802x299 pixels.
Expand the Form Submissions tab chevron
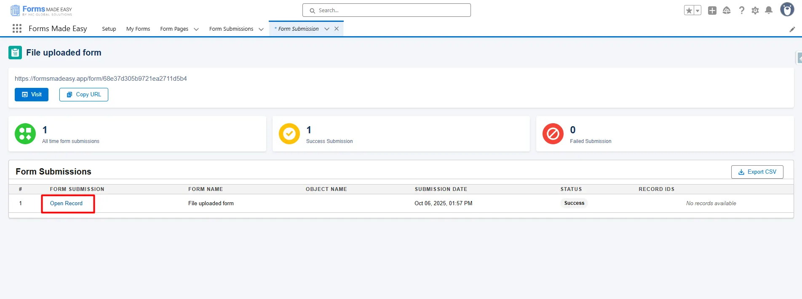(x=261, y=29)
